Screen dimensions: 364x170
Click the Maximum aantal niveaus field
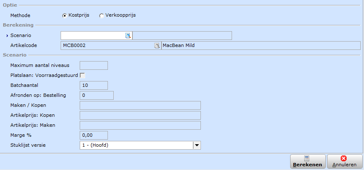[94, 65]
